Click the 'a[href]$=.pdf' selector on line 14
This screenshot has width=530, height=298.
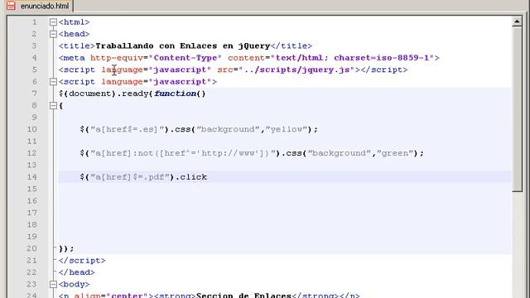coord(130,177)
